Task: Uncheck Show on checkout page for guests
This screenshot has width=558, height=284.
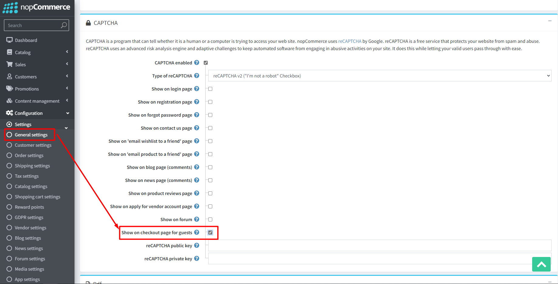Action: (210, 232)
